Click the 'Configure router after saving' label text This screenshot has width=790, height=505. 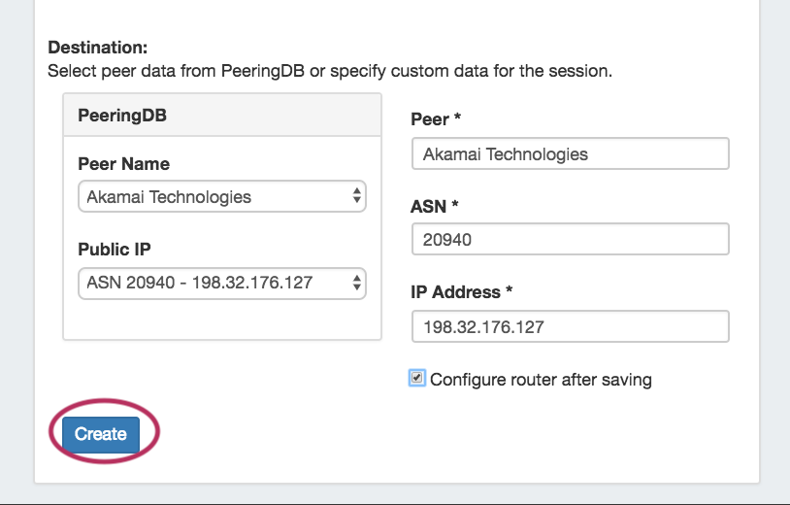pos(541,380)
